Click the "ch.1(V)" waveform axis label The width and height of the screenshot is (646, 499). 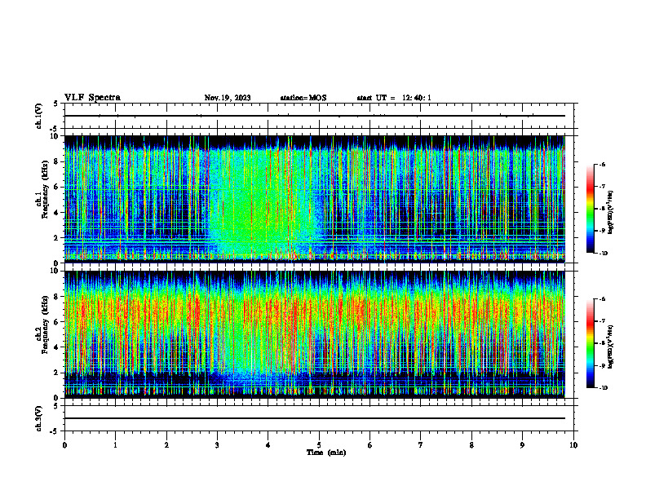pos(38,116)
